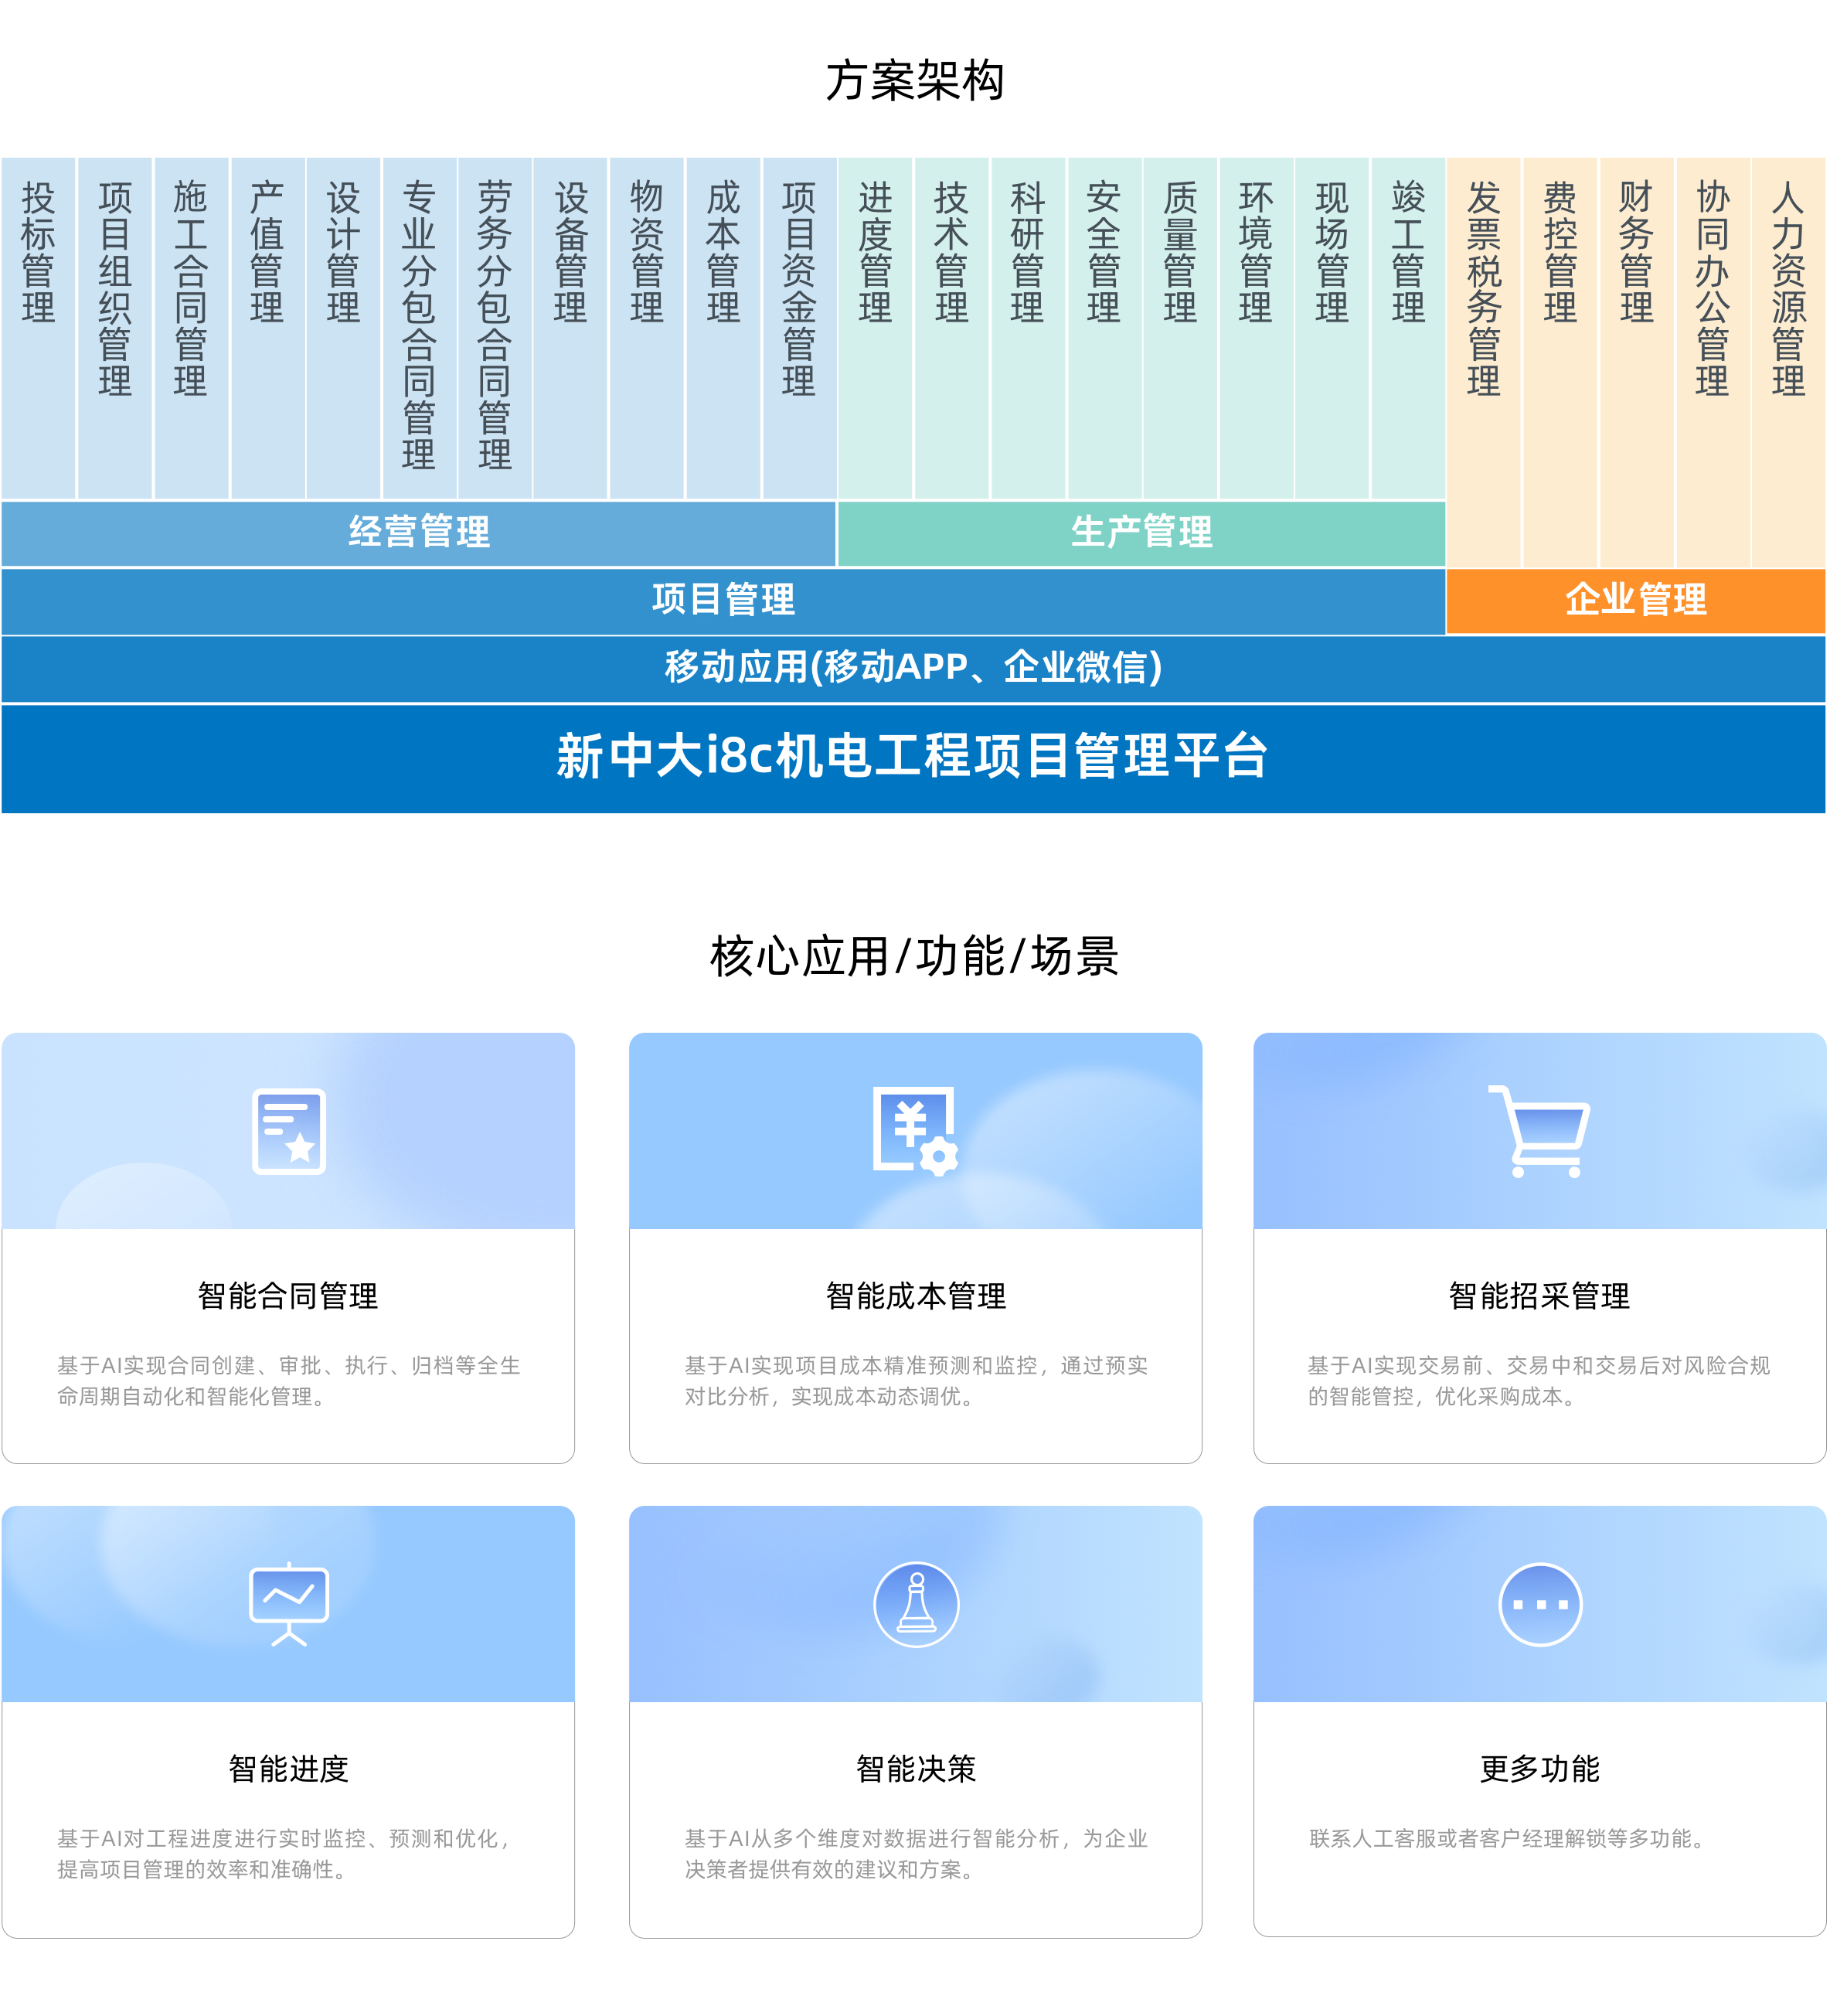Click the 移动应用 mobile app bar
Image resolution: width=1830 pixels, height=2016 pixels.
pyautogui.click(x=914, y=667)
